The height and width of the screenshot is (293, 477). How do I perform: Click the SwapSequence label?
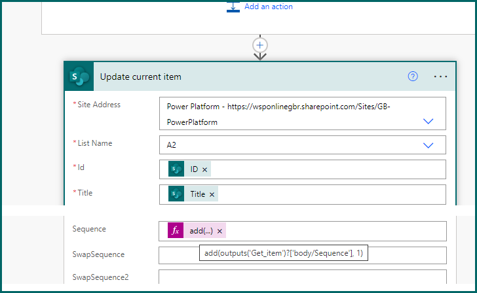point(98,254)
